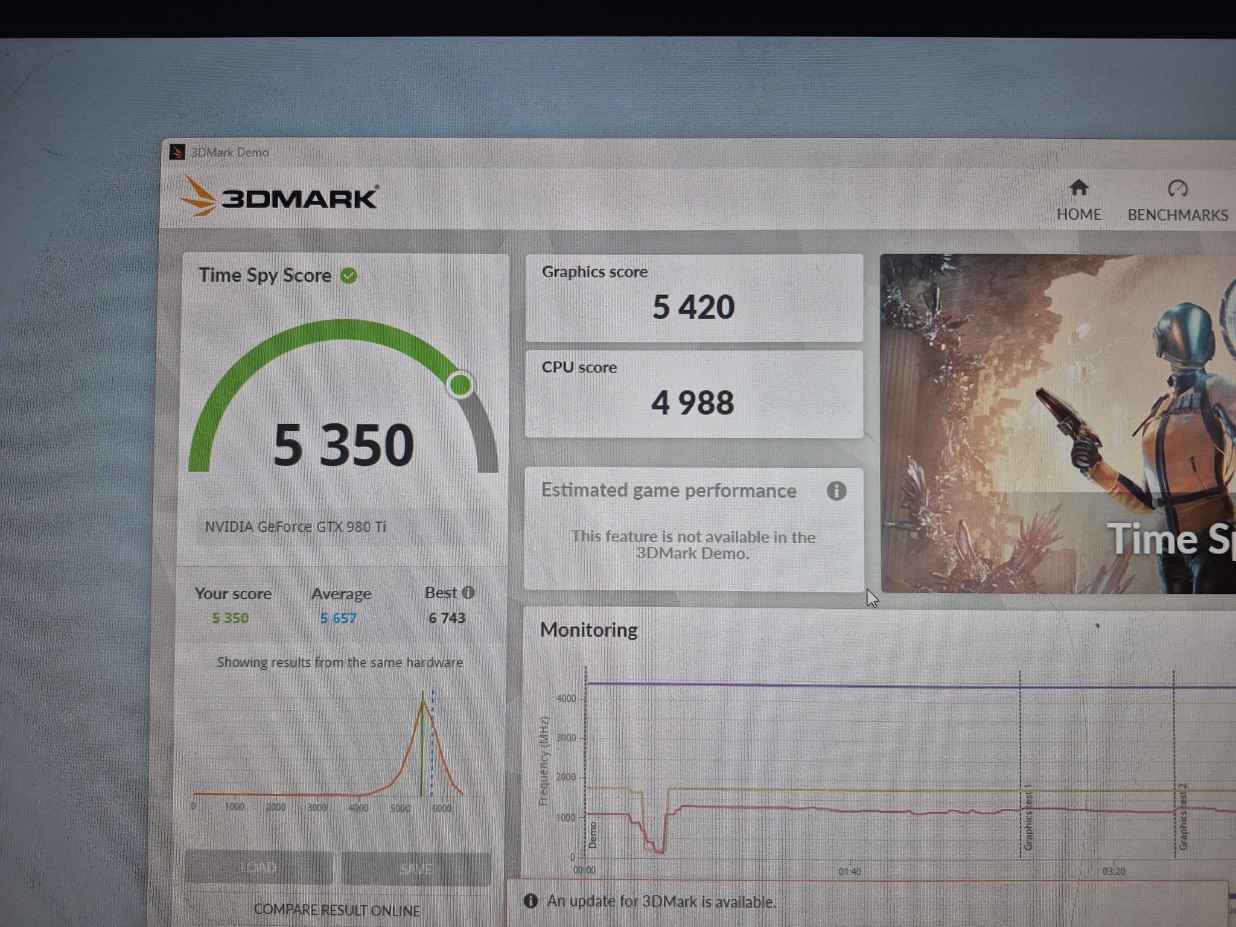Click the green gauge indicator knob
1236x927 pixels.
[x=460, y=384]
